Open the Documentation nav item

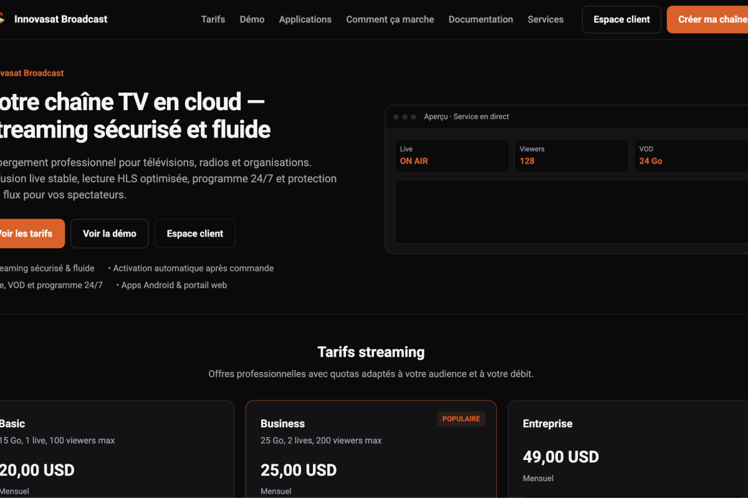[481, 19]
